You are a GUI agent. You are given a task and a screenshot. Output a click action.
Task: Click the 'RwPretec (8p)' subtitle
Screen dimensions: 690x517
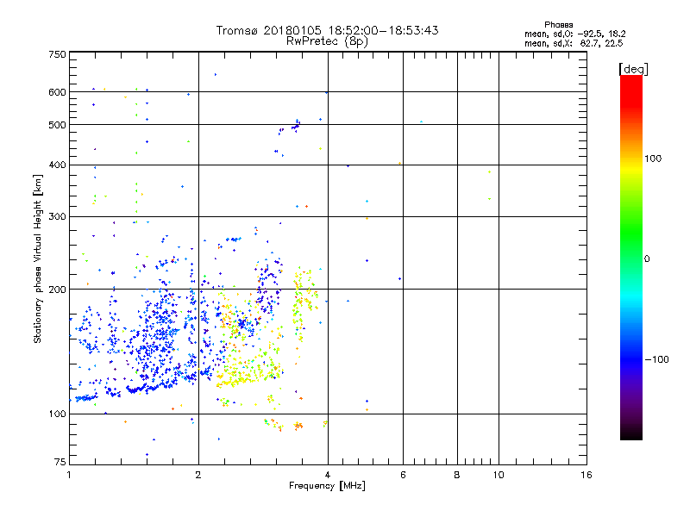(x=327, y=41)
